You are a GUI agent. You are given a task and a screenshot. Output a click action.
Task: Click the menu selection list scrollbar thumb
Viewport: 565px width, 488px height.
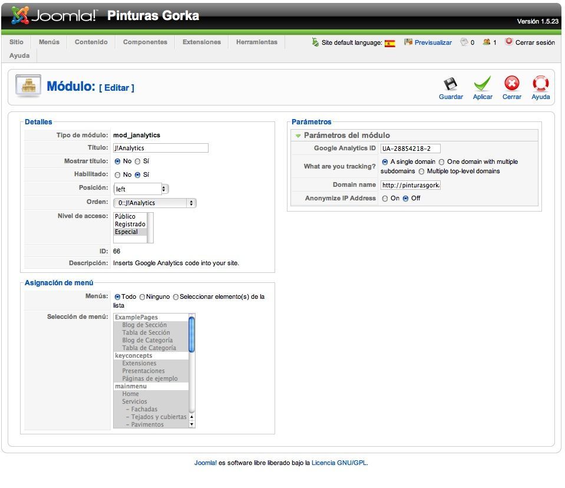pyautogui.click(x=191, y=334)
